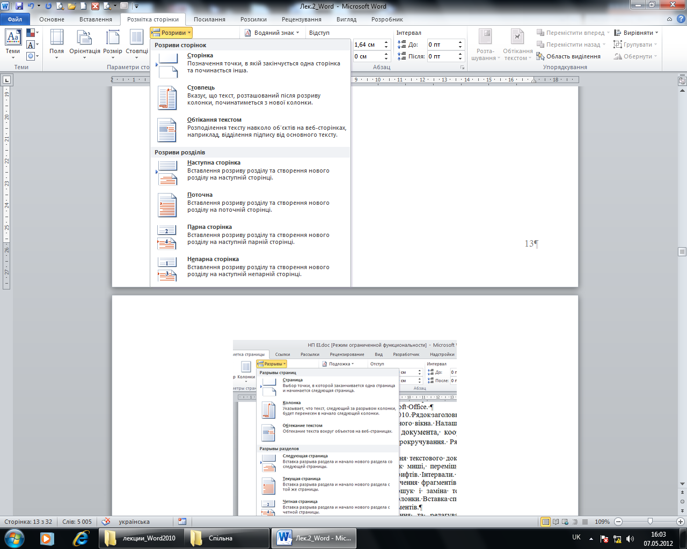Viewport: 687px width, 549px height.
Task: Click the Undo arrow icon
Action: coord(31,6)
